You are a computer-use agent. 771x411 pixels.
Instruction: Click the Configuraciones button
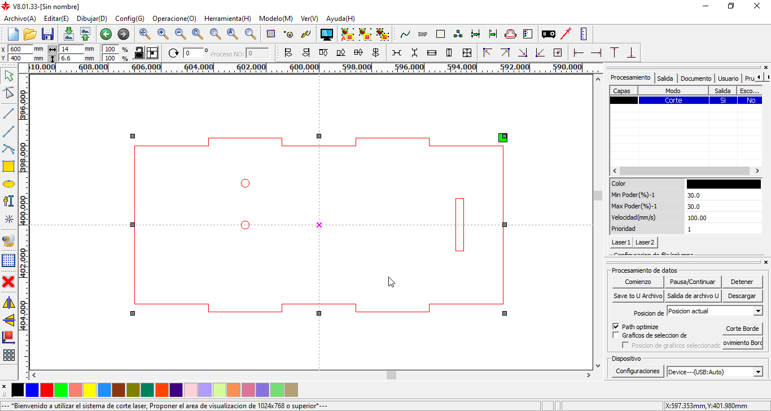(638, 371)
